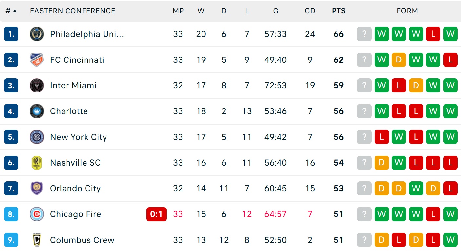Click Chicago Fire's live 0:1 score badge
Viewport: 461px width, 251px height.
click(157, 214)
